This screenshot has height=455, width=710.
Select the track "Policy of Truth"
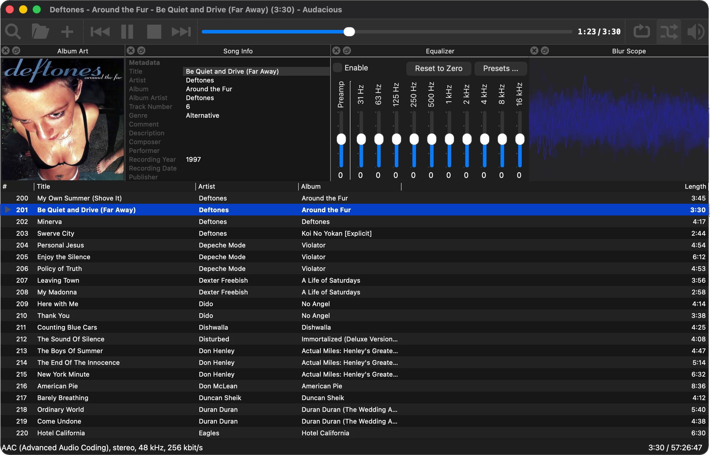[x=355, y=269]
